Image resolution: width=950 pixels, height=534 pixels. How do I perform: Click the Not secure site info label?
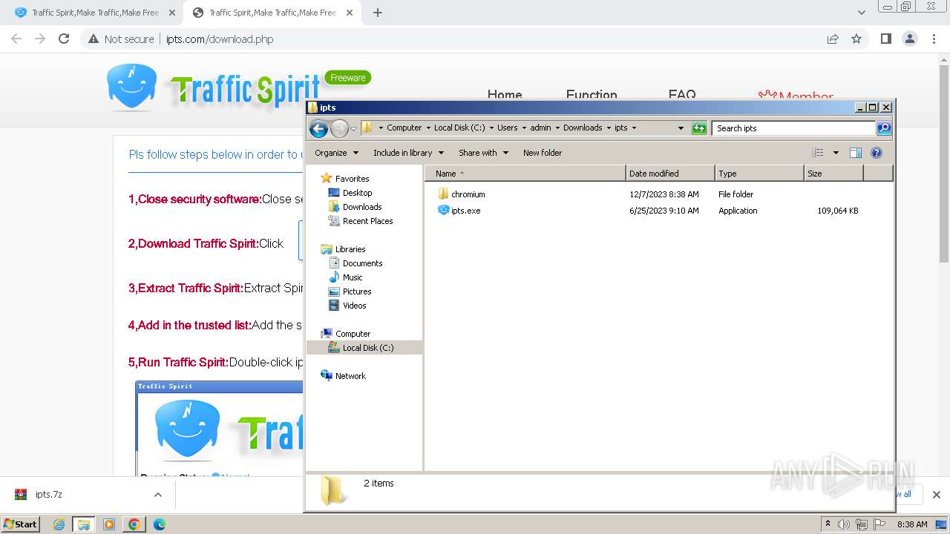click(x=121, y=39)
